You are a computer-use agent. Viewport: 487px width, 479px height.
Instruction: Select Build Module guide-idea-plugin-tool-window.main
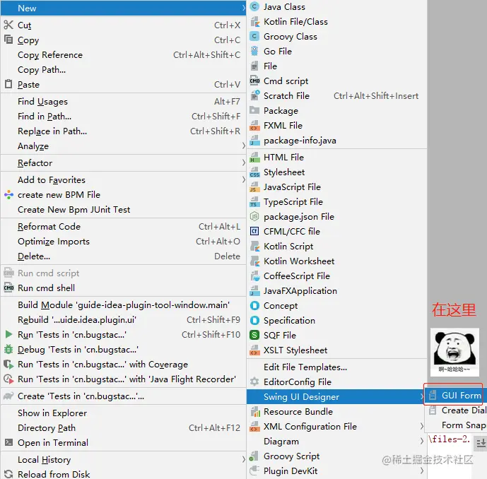click(123, 304)
